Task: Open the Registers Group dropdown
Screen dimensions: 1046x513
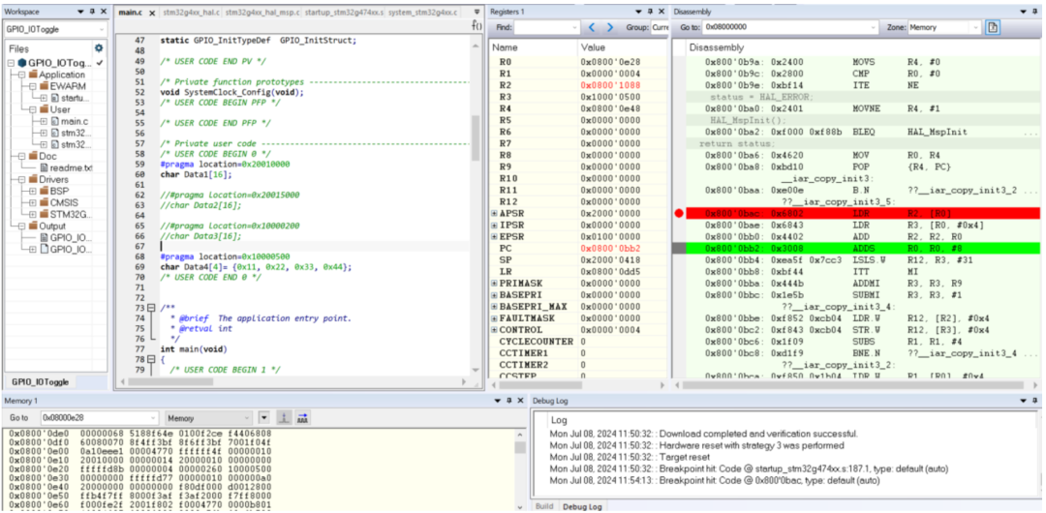Action: (660, 28)
